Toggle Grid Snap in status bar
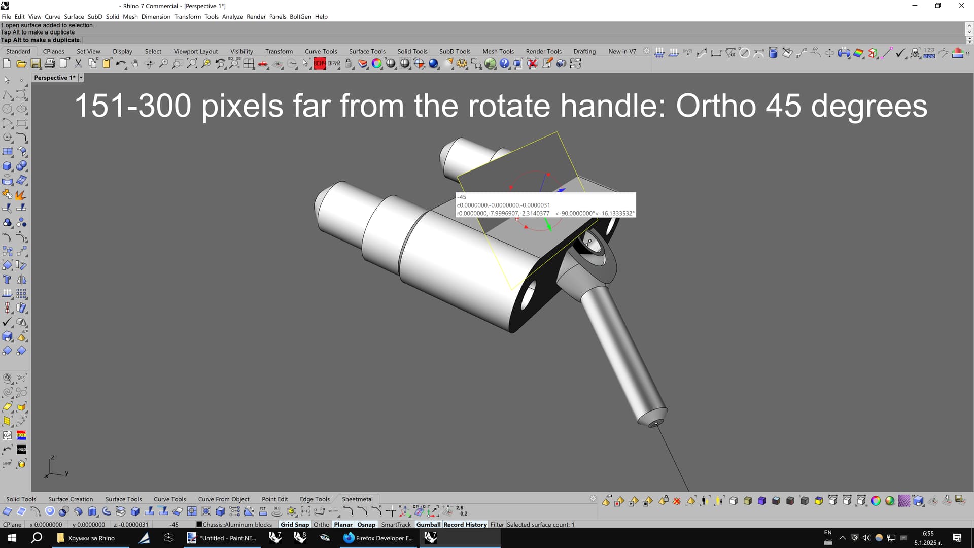 pos(294,525)
